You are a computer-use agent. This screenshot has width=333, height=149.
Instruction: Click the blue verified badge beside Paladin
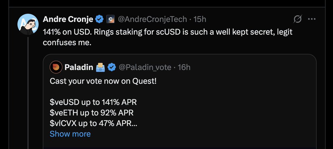coord(112,67)
